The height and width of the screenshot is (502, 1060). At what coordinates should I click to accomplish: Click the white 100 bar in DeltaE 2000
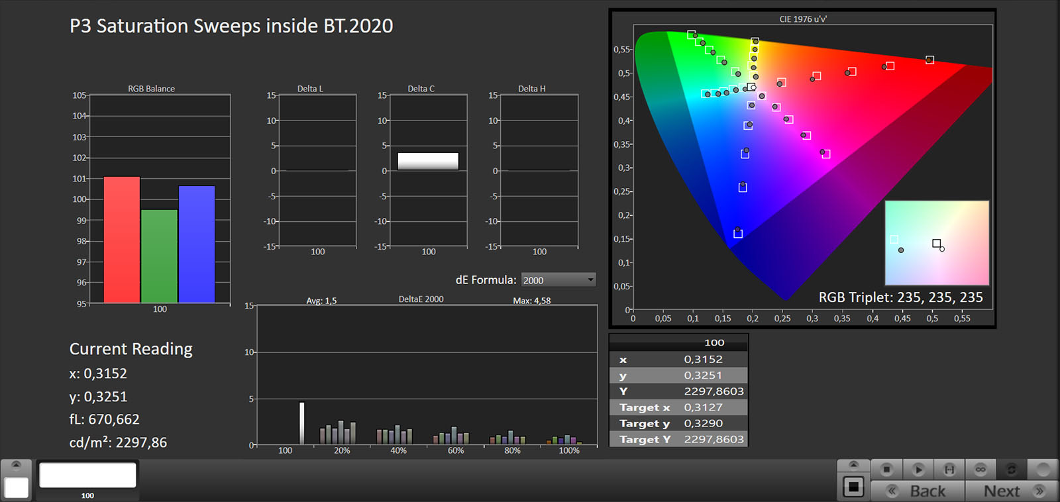(x=302, y=423)
